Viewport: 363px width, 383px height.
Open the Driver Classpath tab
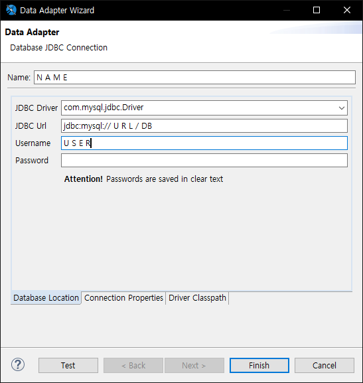197,298
